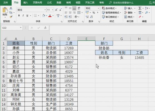
Task: Open 套用表格格式 table styles
Action: point(111,12)
